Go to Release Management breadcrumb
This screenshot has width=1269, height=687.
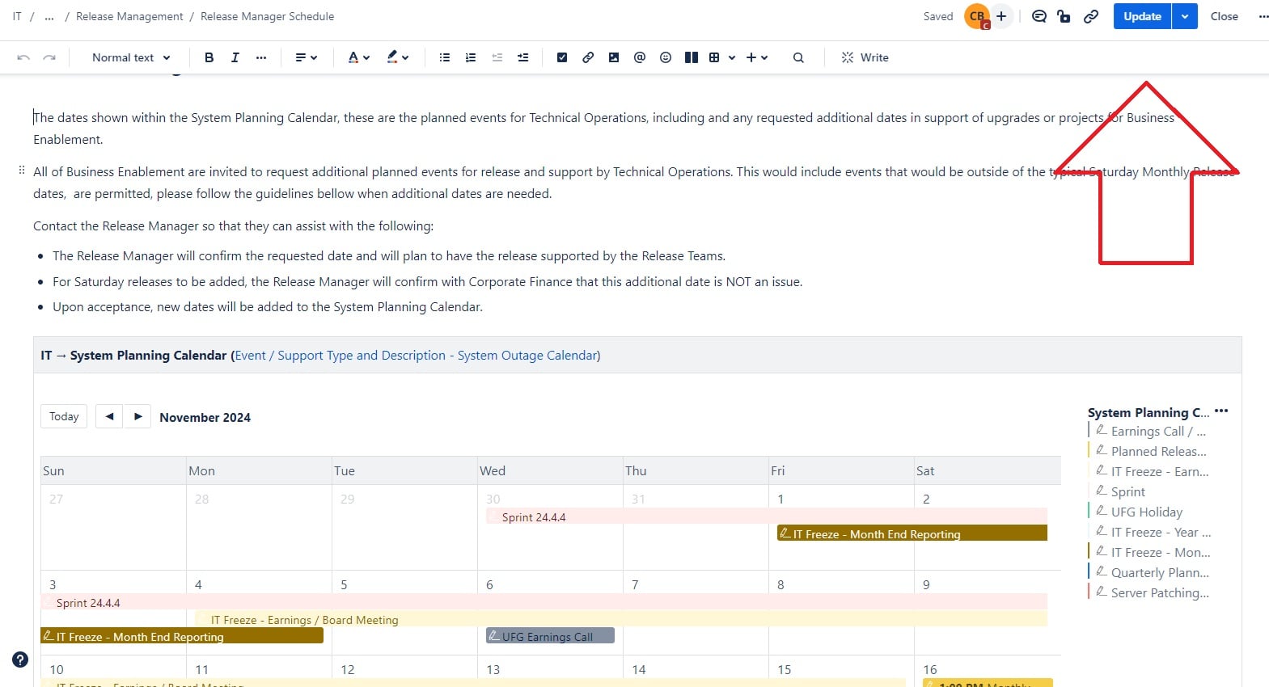click(x=129, y=16)
